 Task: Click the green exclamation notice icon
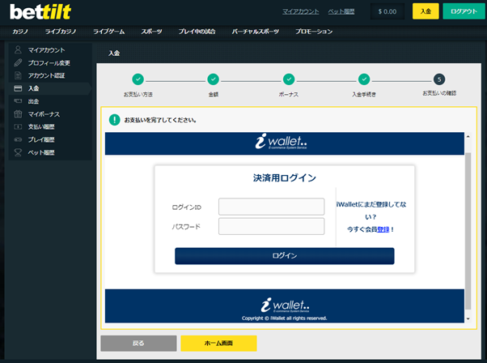pos(114,120)
